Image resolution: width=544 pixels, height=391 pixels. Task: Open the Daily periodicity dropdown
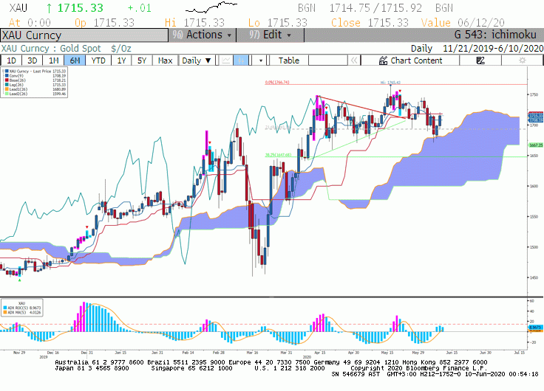coord(196,60)
